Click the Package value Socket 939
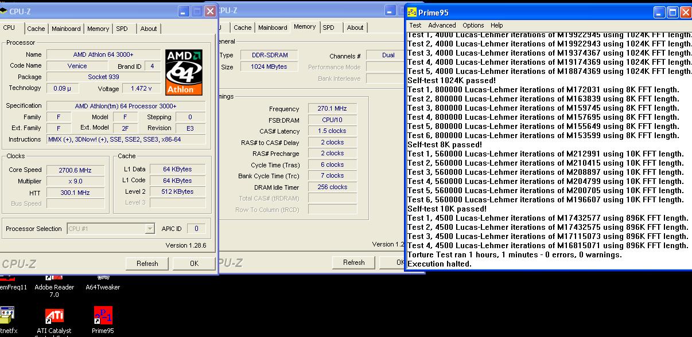This screenshot has height=337, width=692. (103, 77)
